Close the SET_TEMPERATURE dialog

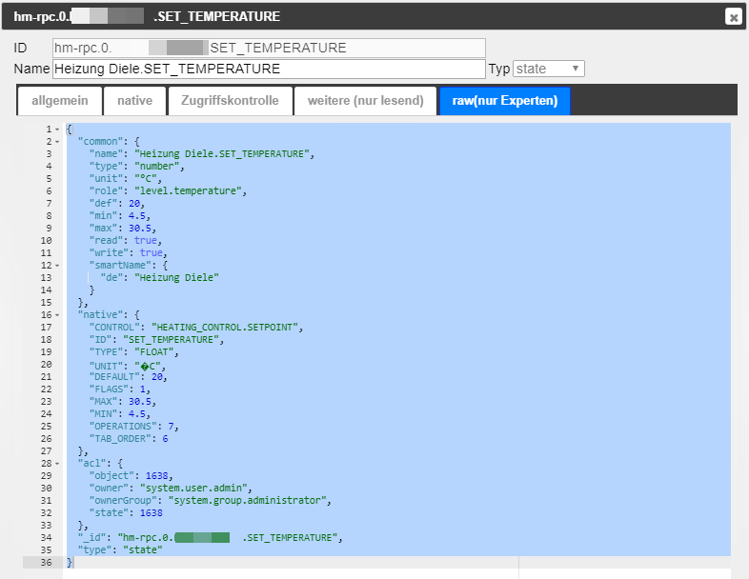(732, 16)
